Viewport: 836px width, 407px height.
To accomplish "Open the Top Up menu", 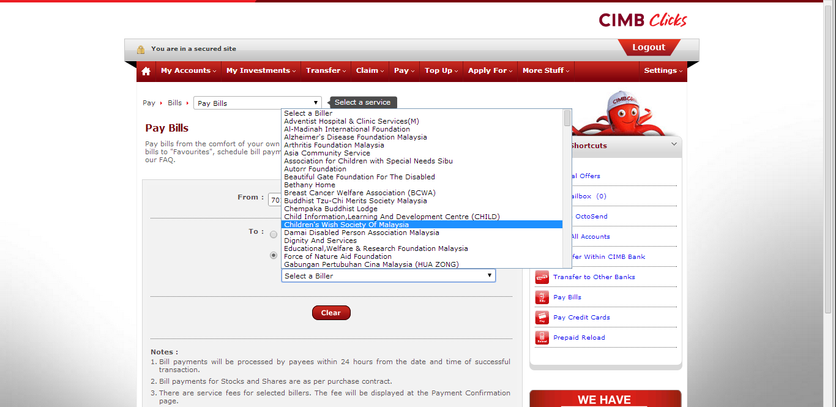I will pos(441,71).
